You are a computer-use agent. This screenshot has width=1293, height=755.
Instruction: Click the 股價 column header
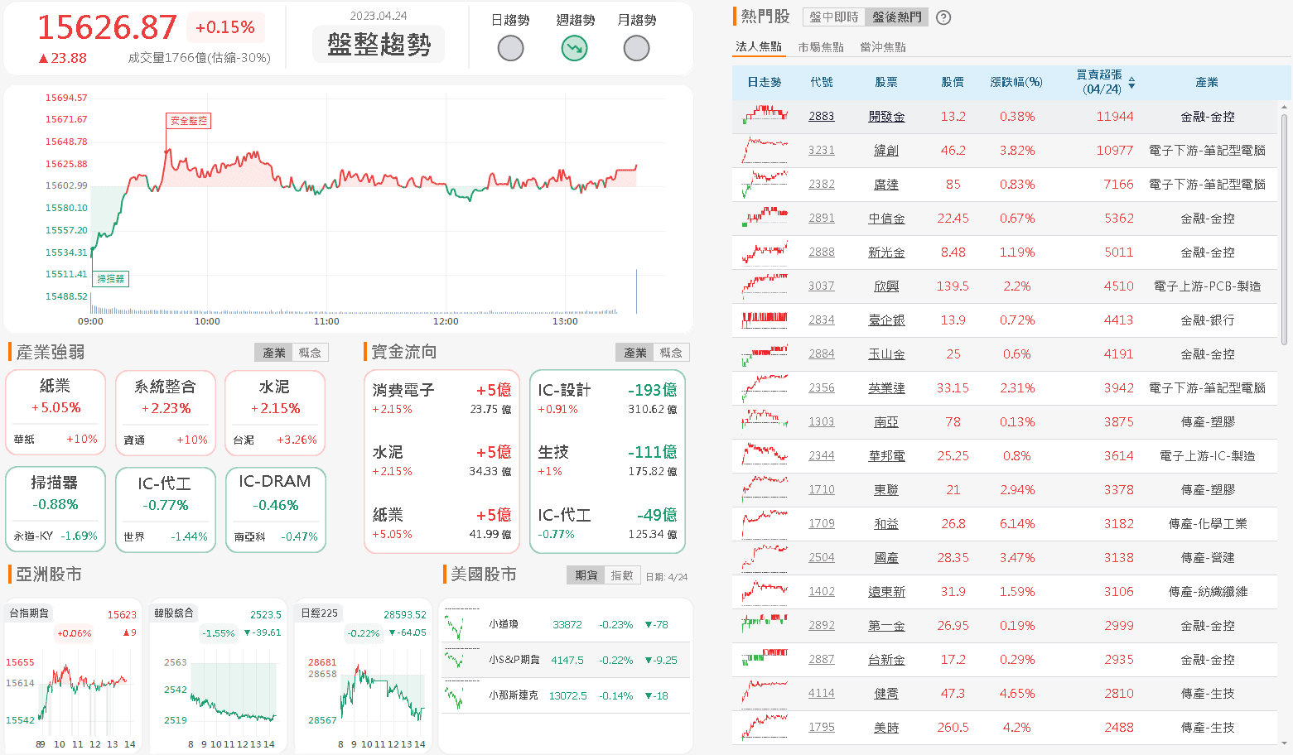tap(953, 82)
